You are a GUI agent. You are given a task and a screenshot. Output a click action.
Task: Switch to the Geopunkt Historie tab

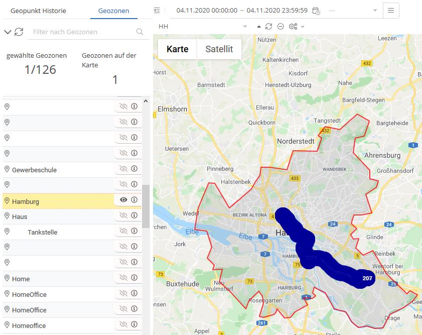coord(38,11)
